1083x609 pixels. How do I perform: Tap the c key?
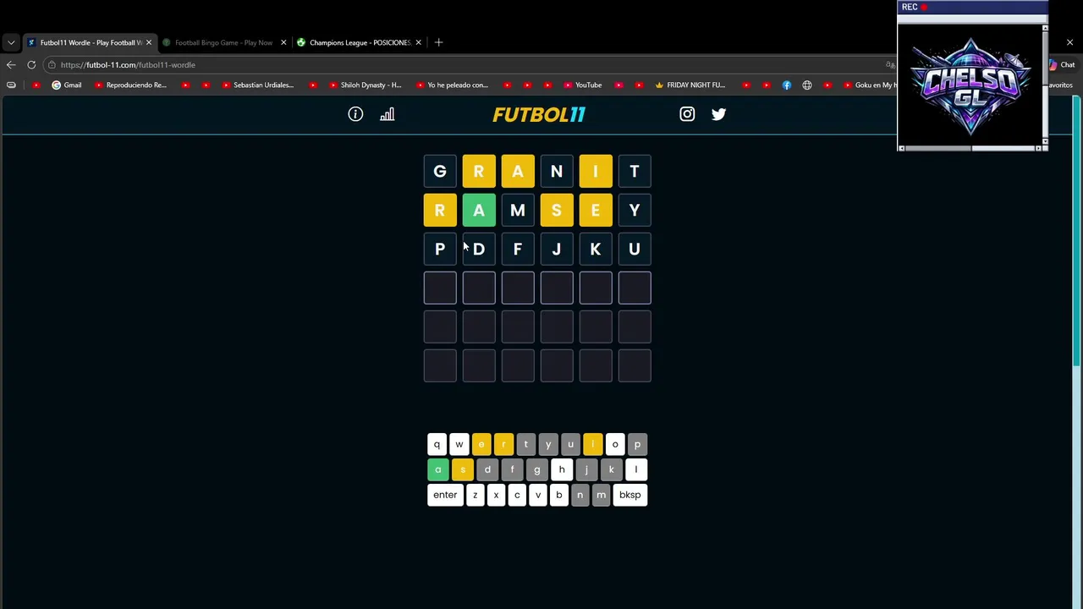click(517, 495)
